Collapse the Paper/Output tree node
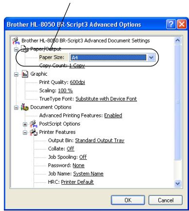189x211 pixels. tap(16, 49)
